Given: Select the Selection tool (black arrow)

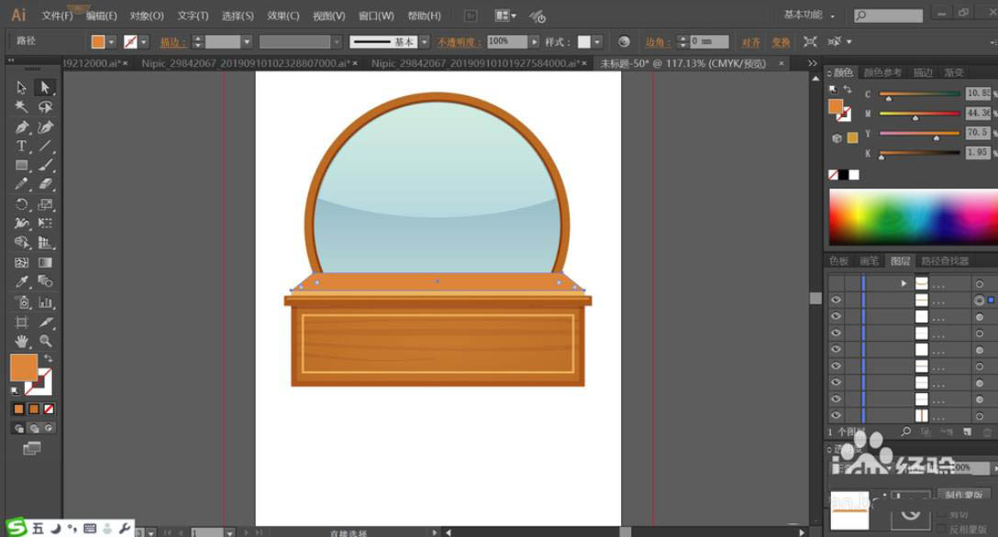Looking at the screenshot, I should pyautogui.click(x=21, y=87).
